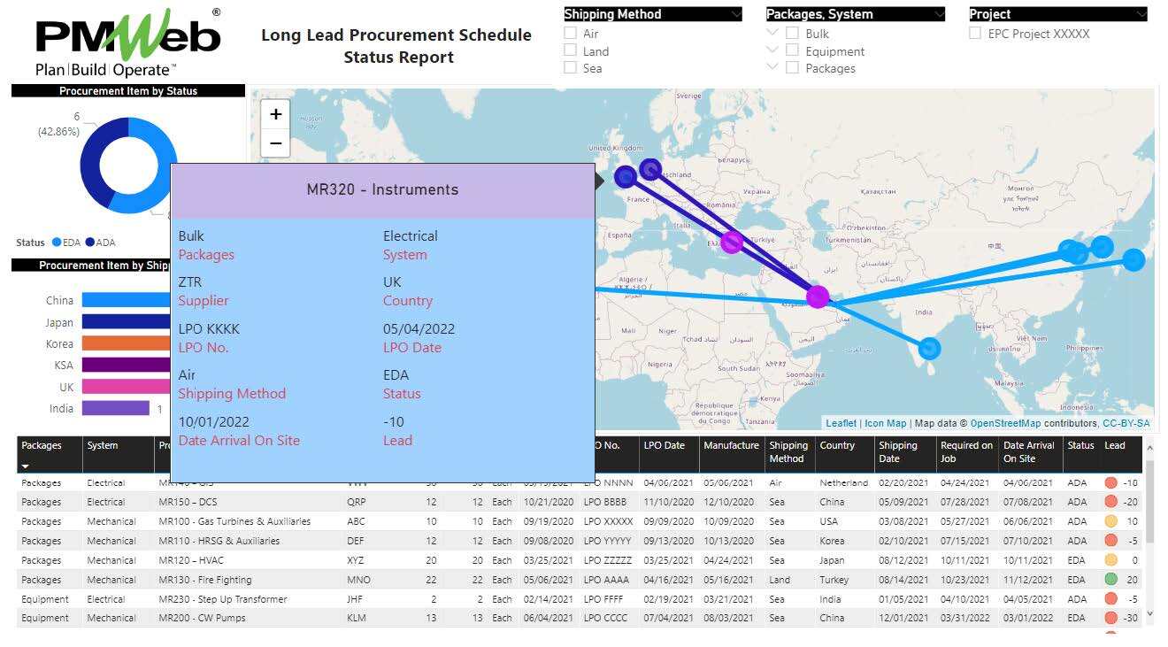Open the OpenStreetMap contributors link

[1007, 424]
